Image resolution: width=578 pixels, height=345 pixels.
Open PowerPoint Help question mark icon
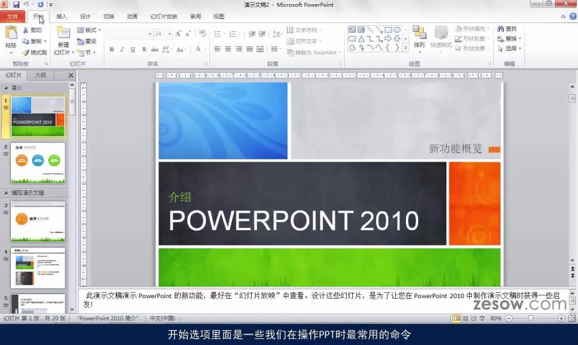pos(573,16)
